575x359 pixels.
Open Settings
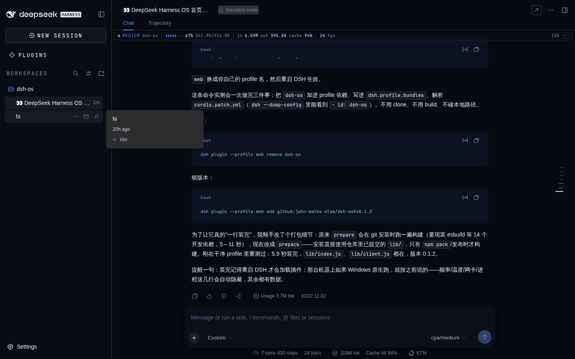click(22, 347)
